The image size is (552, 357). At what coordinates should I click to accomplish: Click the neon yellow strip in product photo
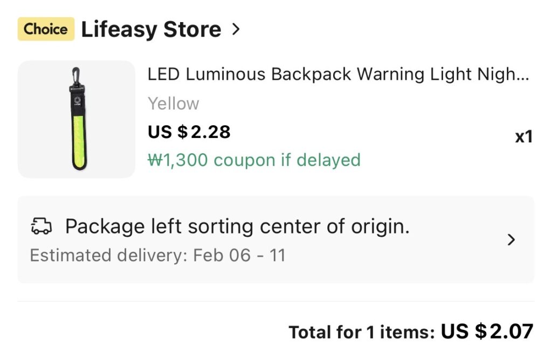[x=76, y=144]
